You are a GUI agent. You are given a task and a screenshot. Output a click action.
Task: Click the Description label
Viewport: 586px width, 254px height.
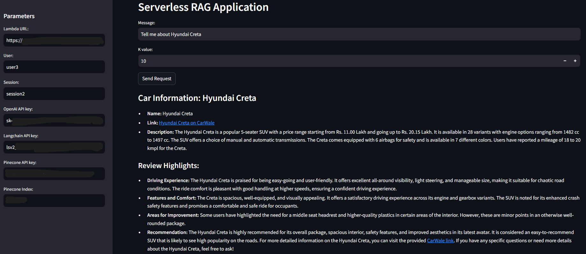(160, 132)
